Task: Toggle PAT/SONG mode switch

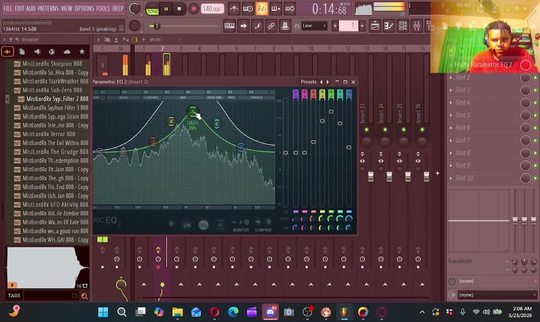Action: click(x=152, y=8)
